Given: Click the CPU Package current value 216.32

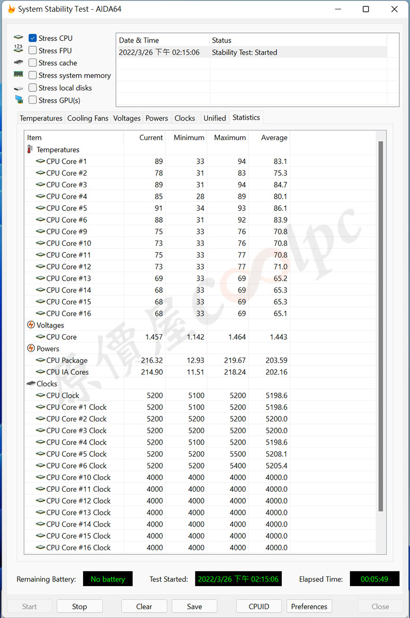Looking at the screenshot, I should (152, 360).
